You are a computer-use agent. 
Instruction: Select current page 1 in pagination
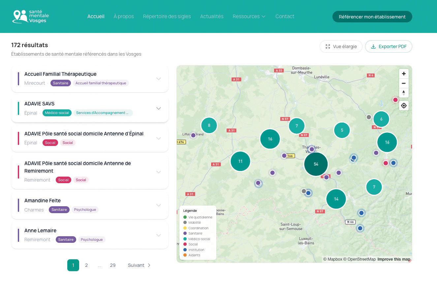73,265
